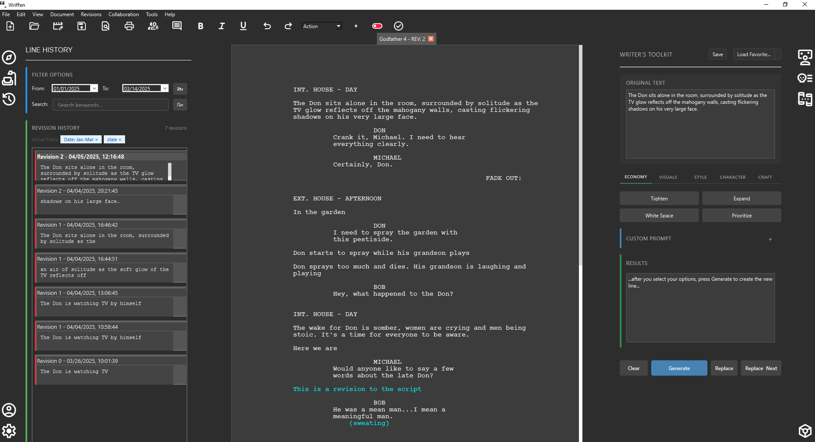This screenshot has height=442, width=815.
Task: Open the Revisions menu
Action: click(91, 14)
